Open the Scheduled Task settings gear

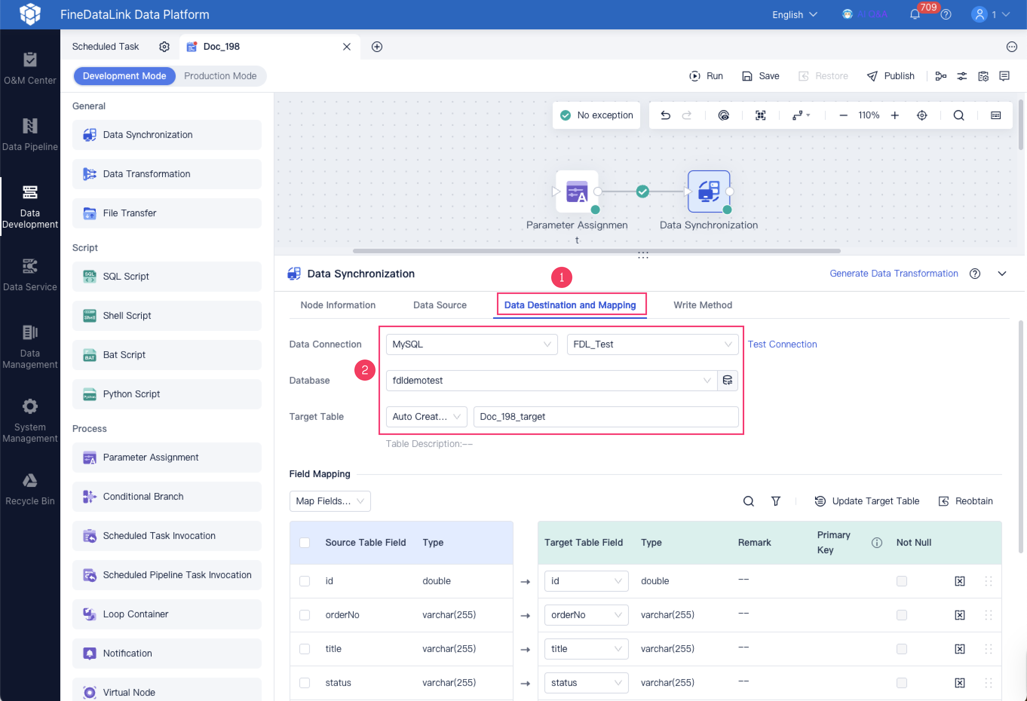pos(164,47)
